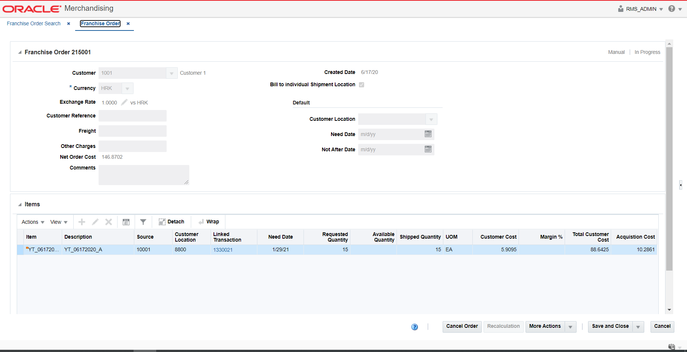Click the Oracle logo
This screenshot has width=687, height=352.
[x=32, y=9]
